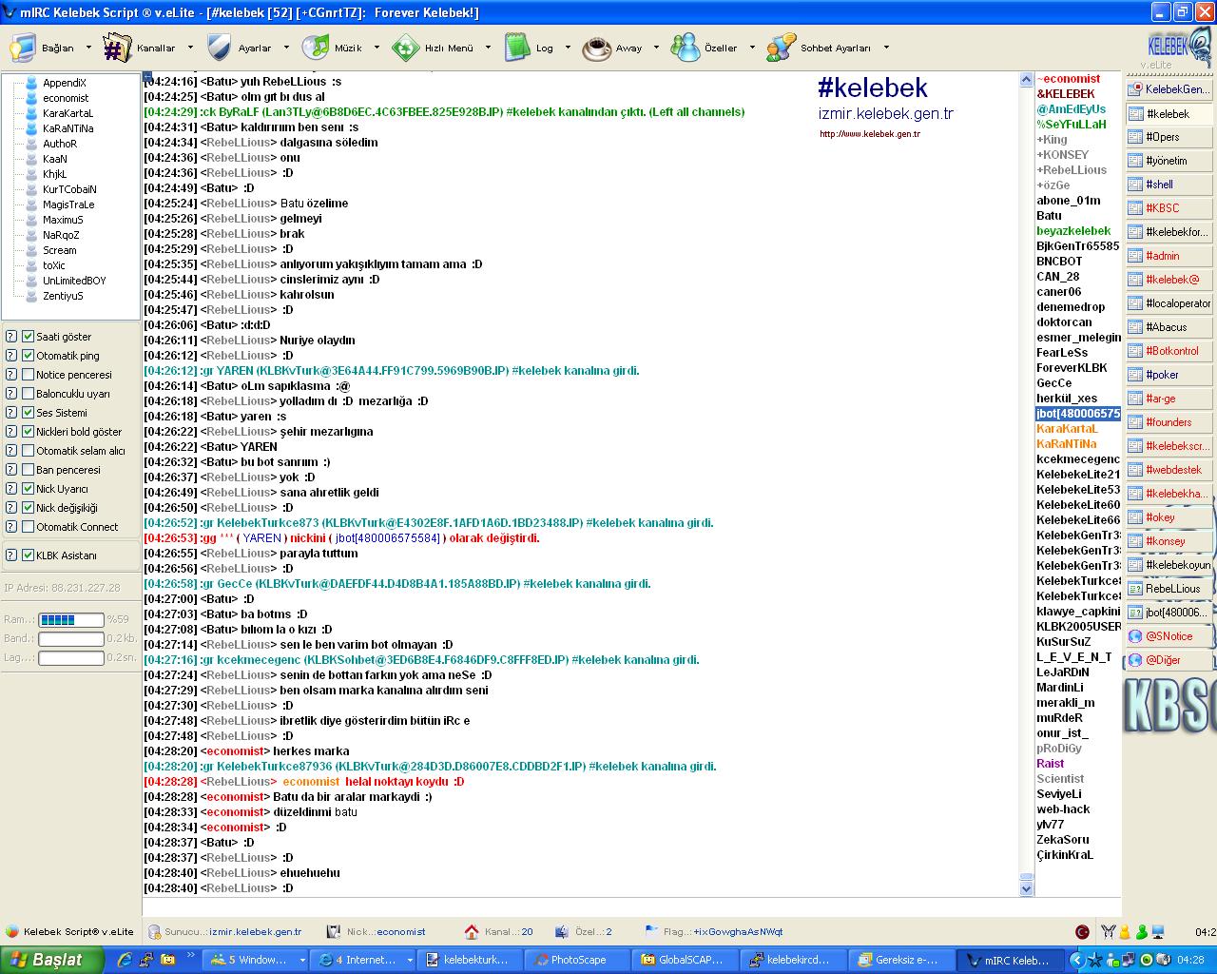Image resolution: width=1217 pixels, height=974 pixels.
Task: Click the KelebekGen... server button
Action: point(1169,89)
